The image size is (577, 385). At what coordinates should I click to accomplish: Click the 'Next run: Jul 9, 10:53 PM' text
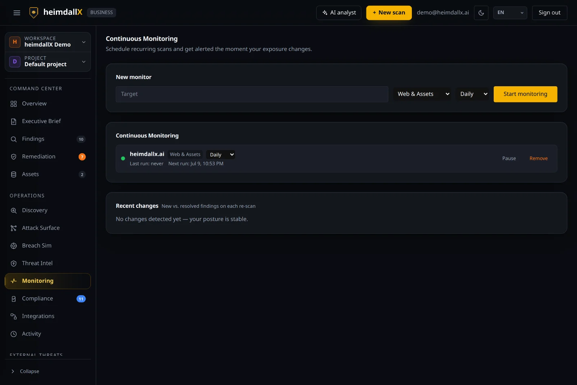[196, 164]
